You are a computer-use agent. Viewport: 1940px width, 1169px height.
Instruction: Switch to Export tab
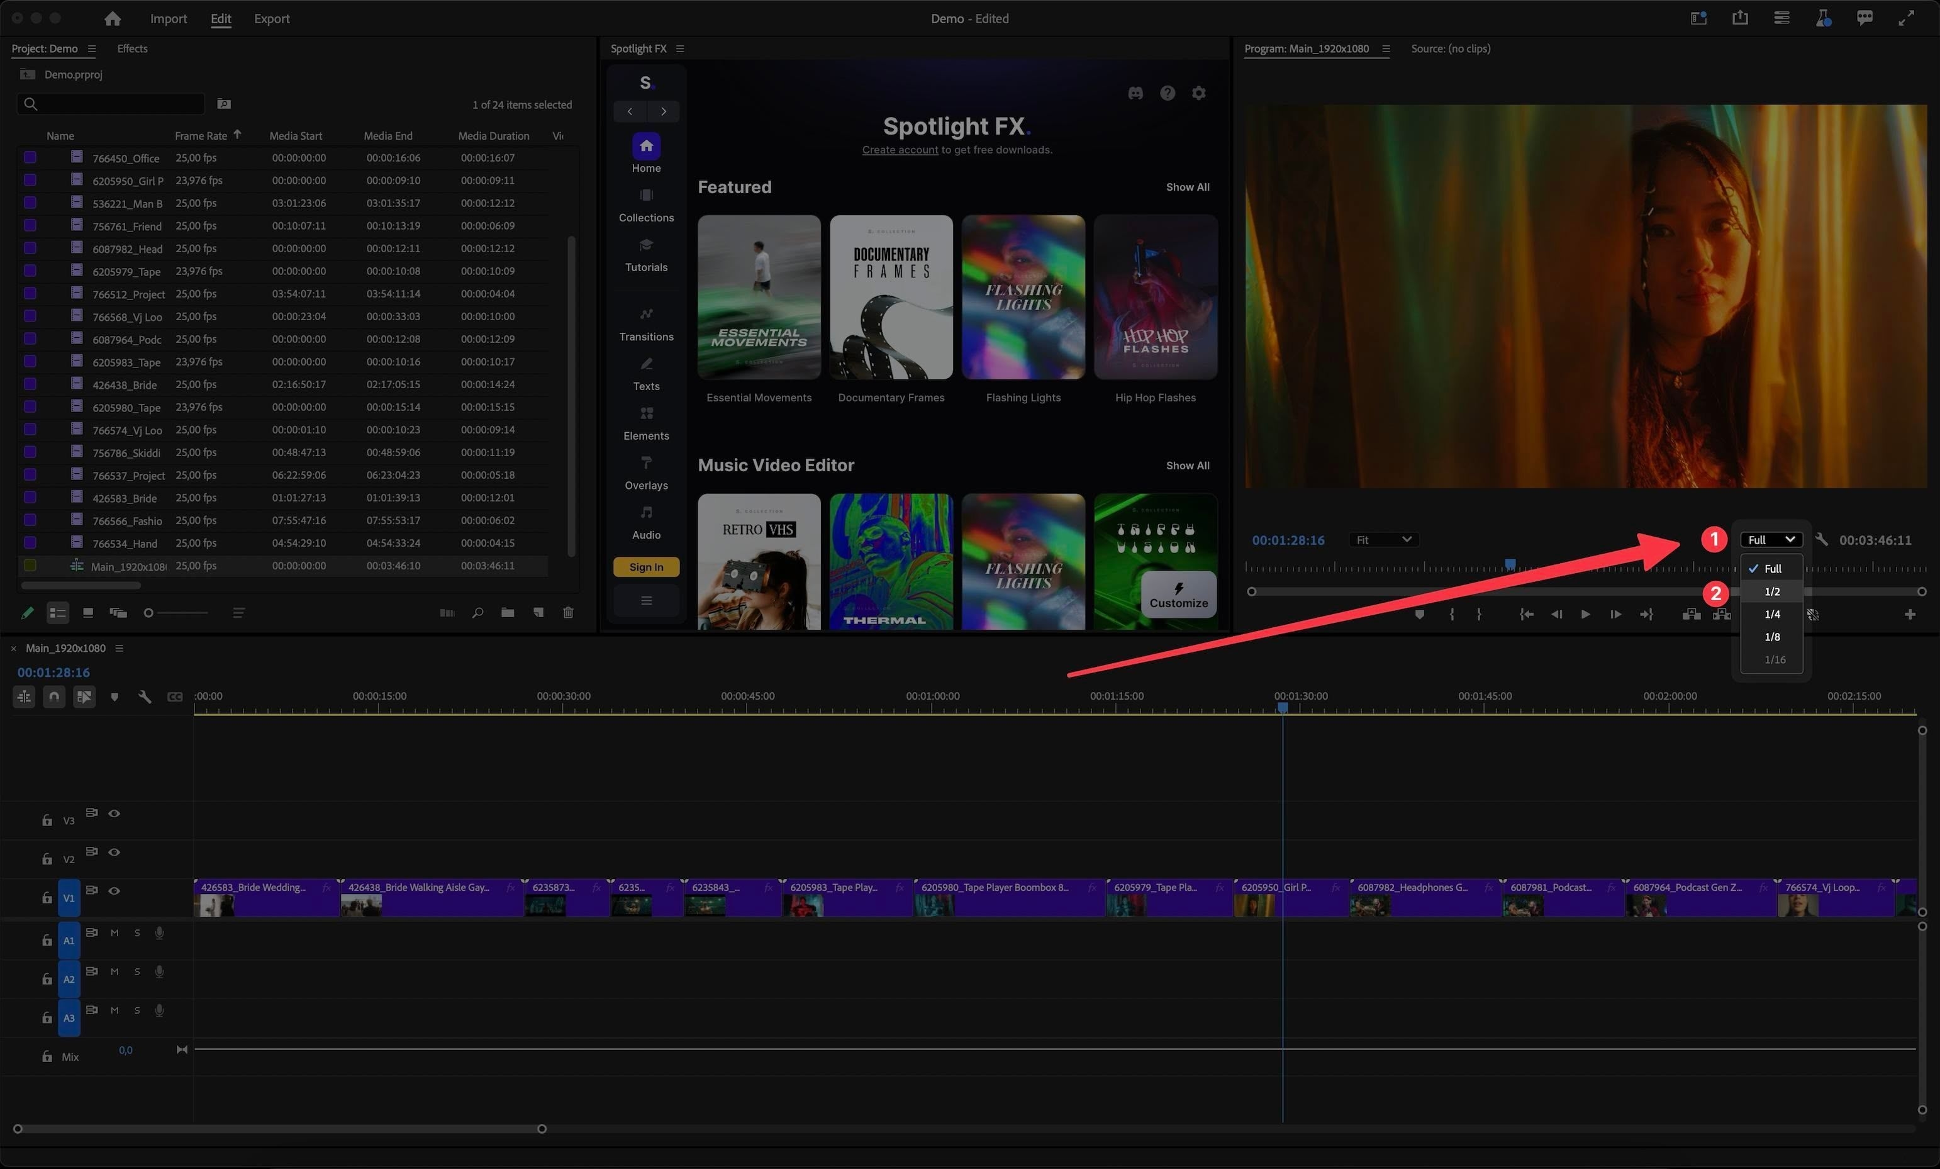click(272, 18)
